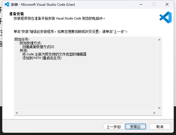Select the line 添加到 PATH (重启后生效)
The height and width of the screenshot is (135, 176).
pyautogui.click(x=42, y=58)
